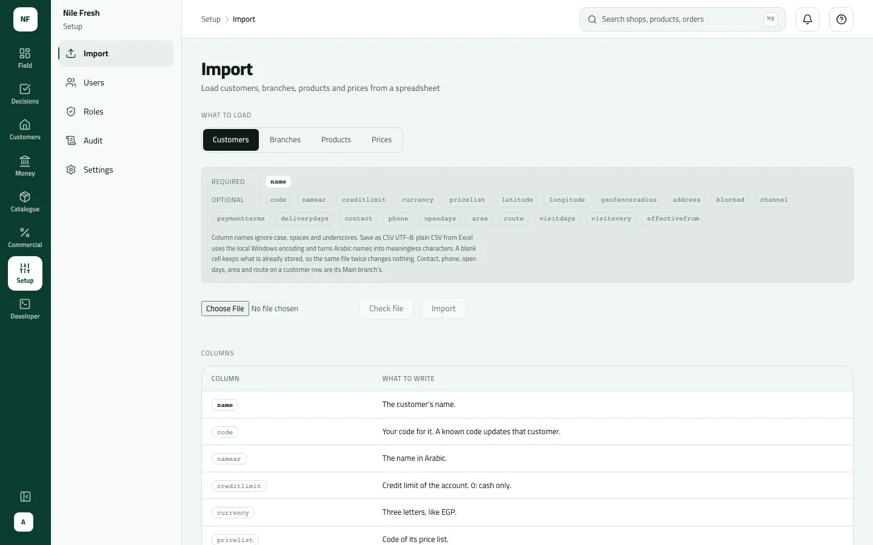The height and width of the screenshot is (545, 873).
Task: Switch to the Products tab
Action: (x=336, y=140)
